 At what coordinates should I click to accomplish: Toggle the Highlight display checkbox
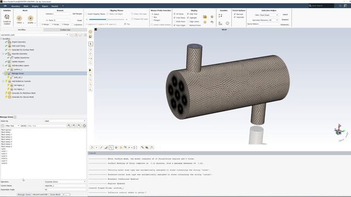click(x=188, y=18)
